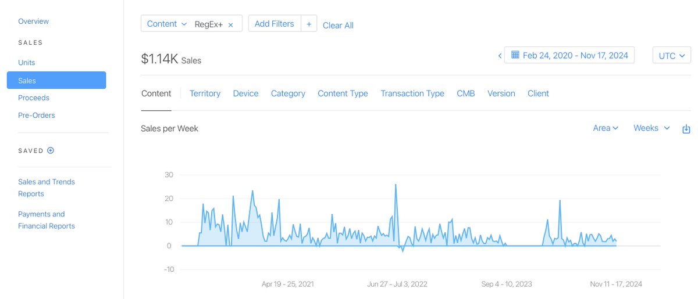Click the Apr 19 - 25, 2021 axis label

pyautogui.click(x=288, y=284)
